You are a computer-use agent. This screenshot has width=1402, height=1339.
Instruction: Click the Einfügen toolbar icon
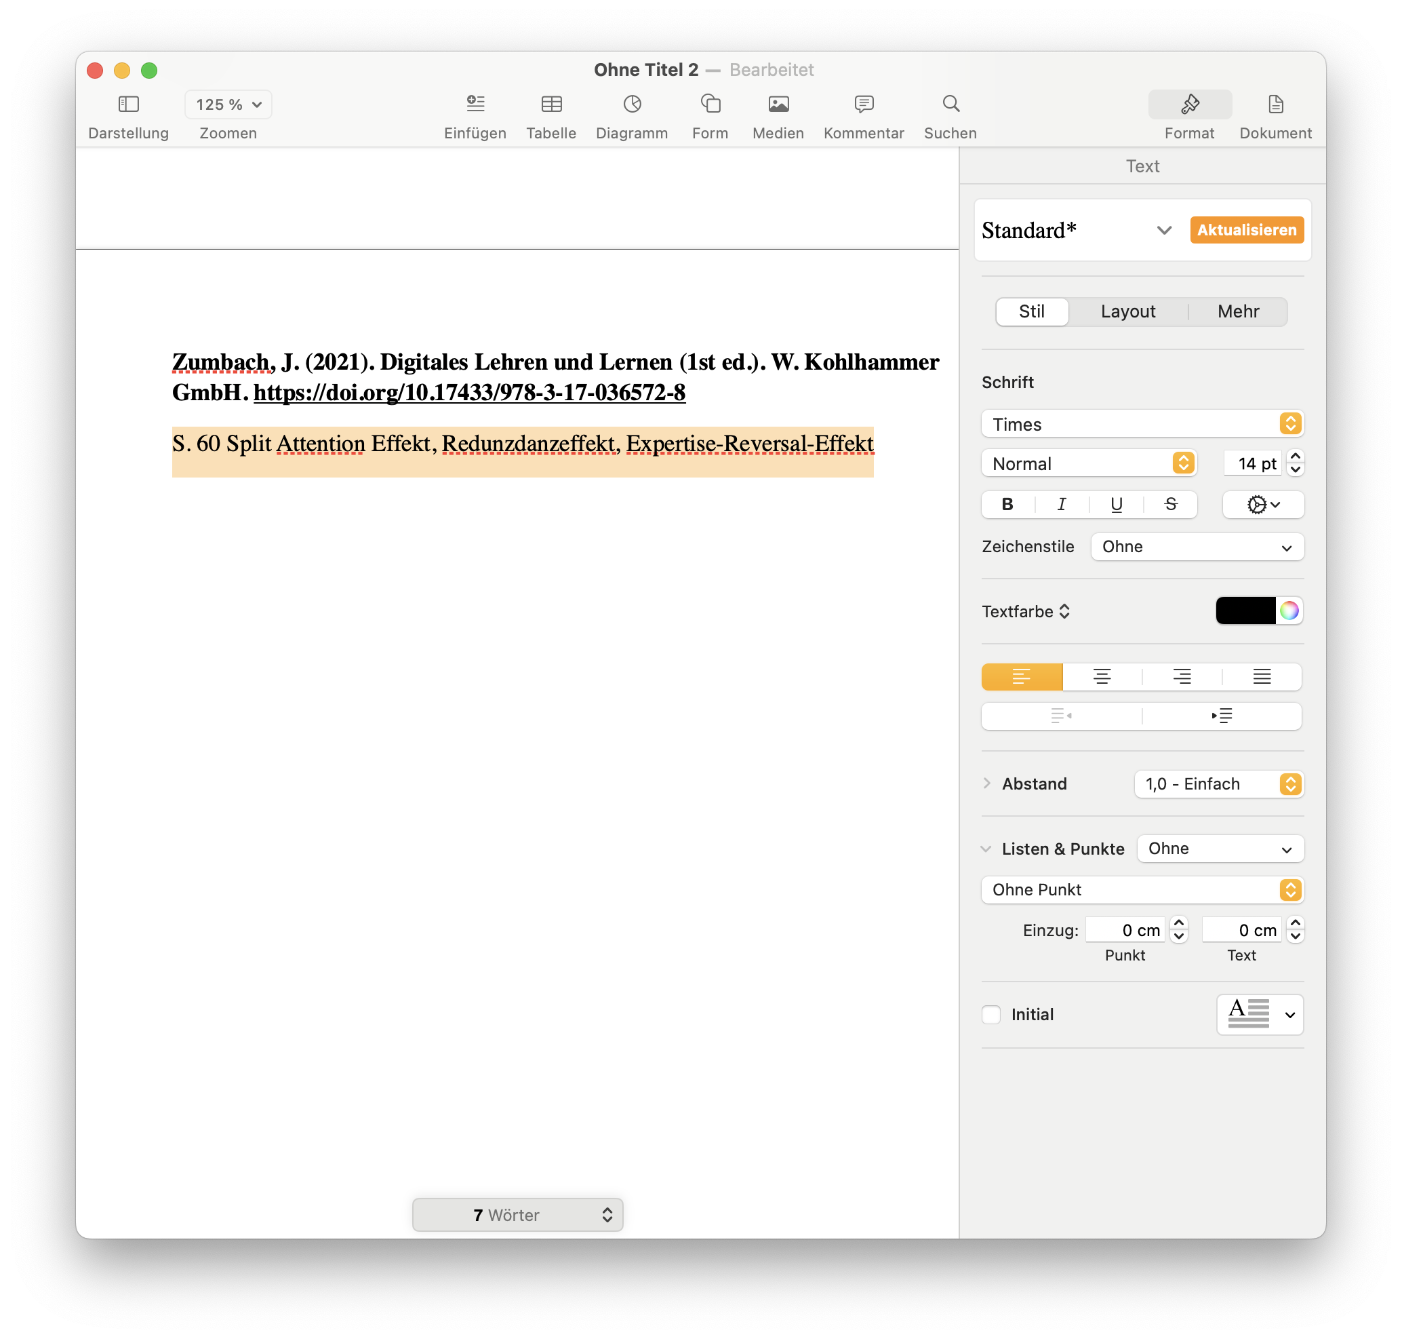coord(475,105)
